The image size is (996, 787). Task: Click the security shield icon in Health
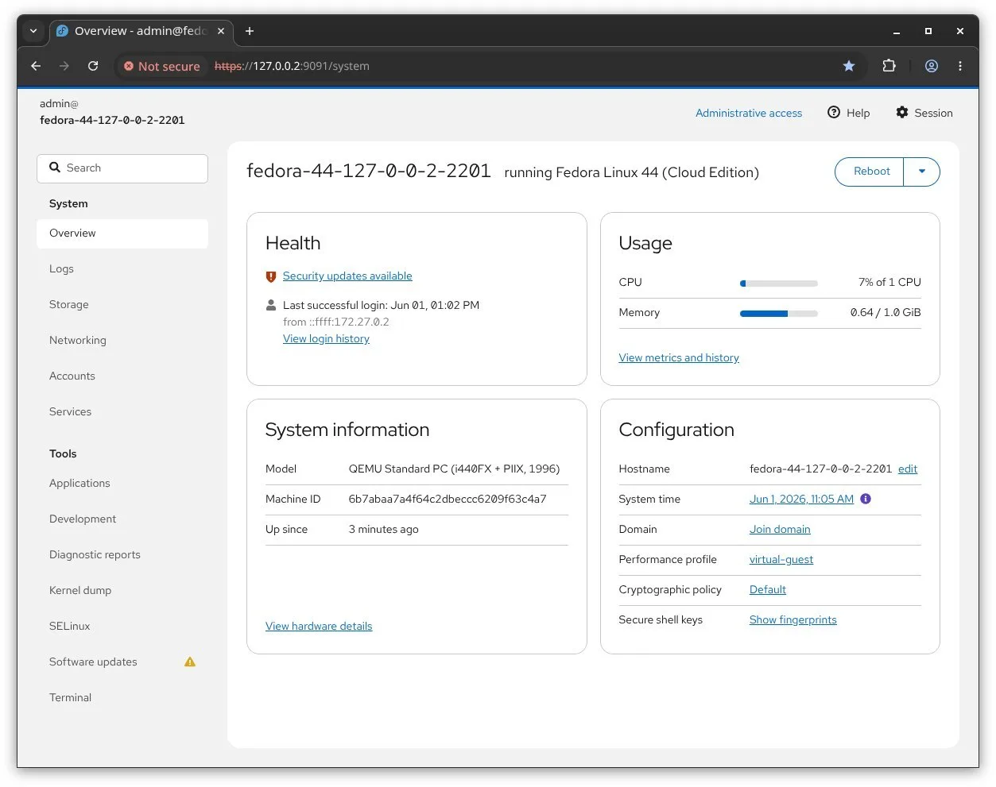point(271,276)
